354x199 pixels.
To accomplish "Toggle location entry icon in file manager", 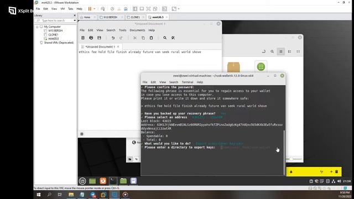I will click(263, 51).
